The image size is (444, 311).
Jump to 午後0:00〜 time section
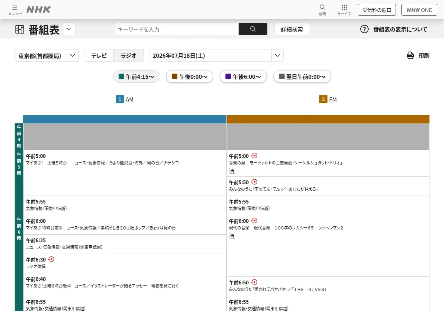(x=189, y=76)
